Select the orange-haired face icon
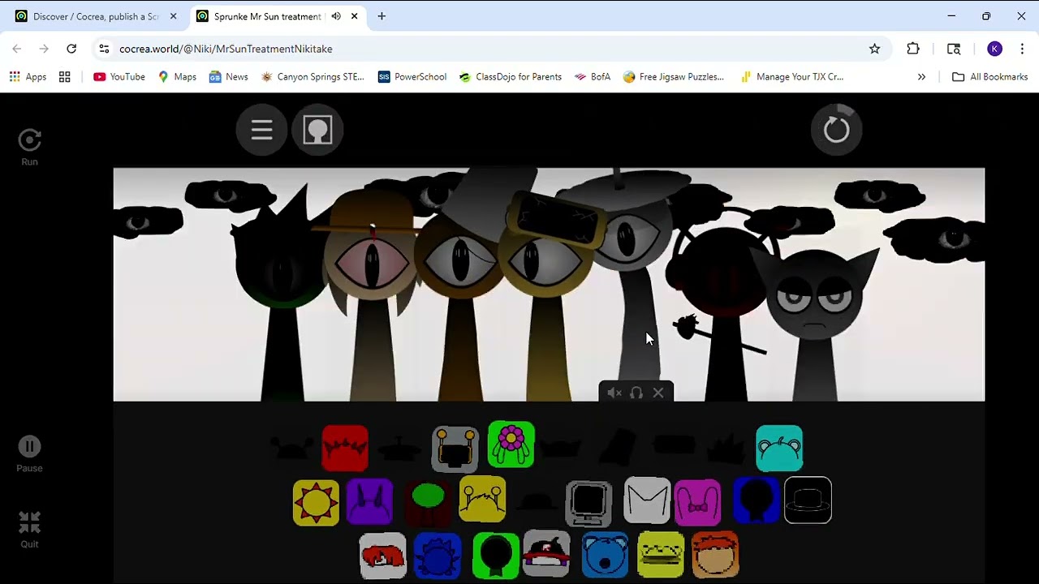 tap(715, 555)
